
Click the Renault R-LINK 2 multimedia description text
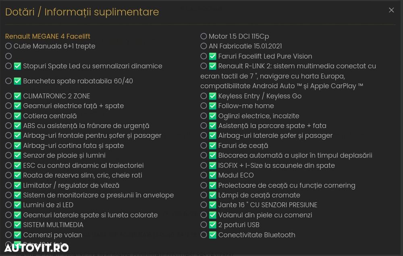click(x=288, y=76)
